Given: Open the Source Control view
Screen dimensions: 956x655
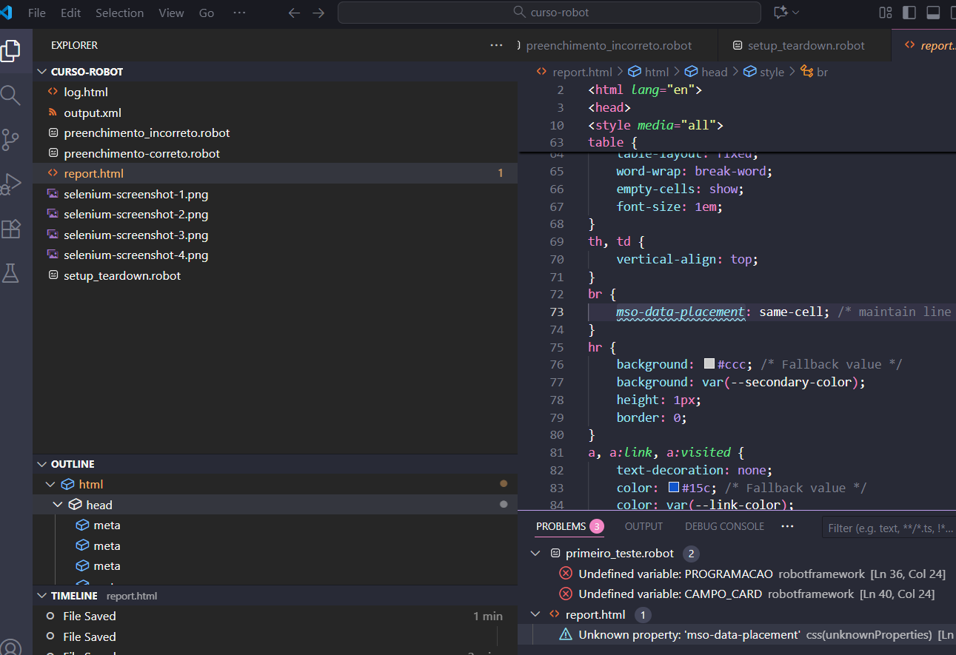Looking at the screenshot, I should pyautogui.click(x=10, y=139).
